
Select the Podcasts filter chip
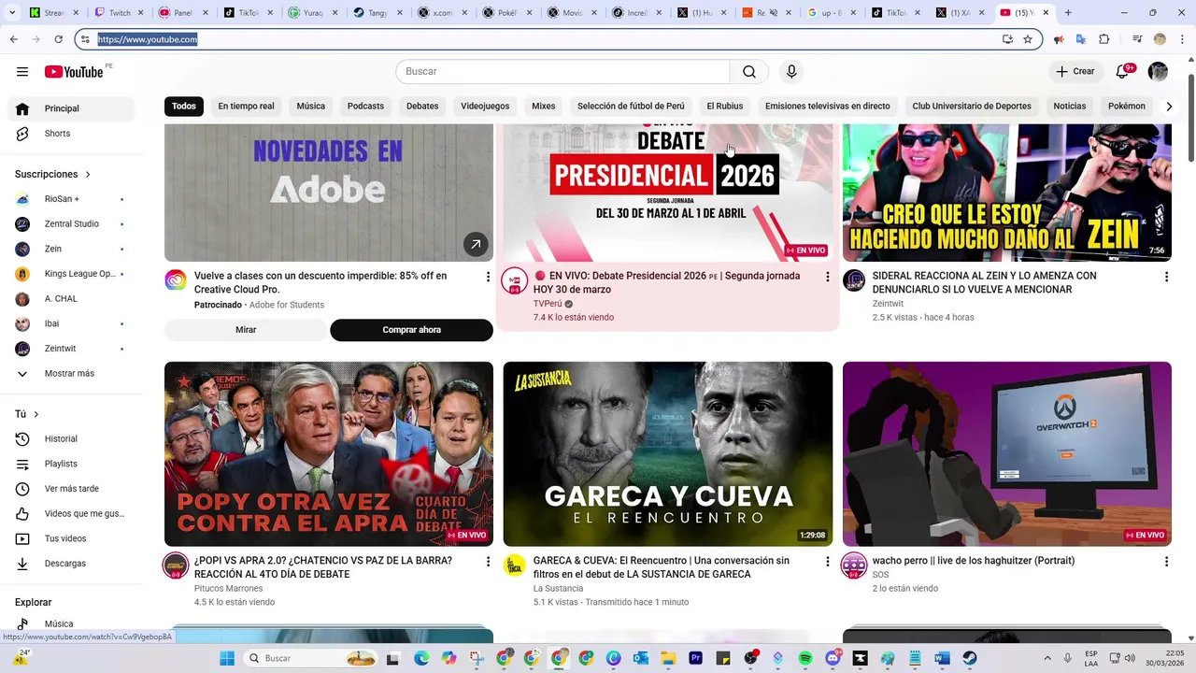(x=365, y=107)
